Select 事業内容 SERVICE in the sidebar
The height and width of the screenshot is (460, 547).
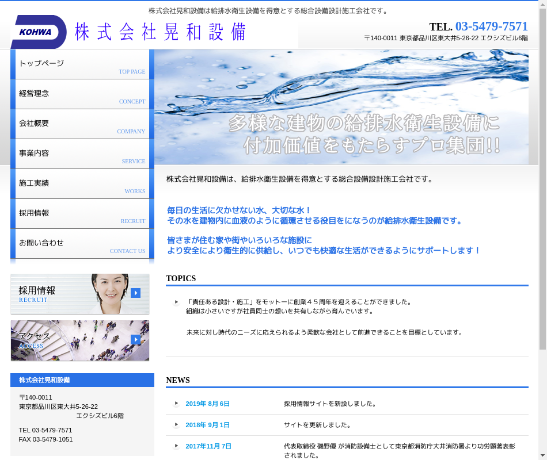(82, 154)
